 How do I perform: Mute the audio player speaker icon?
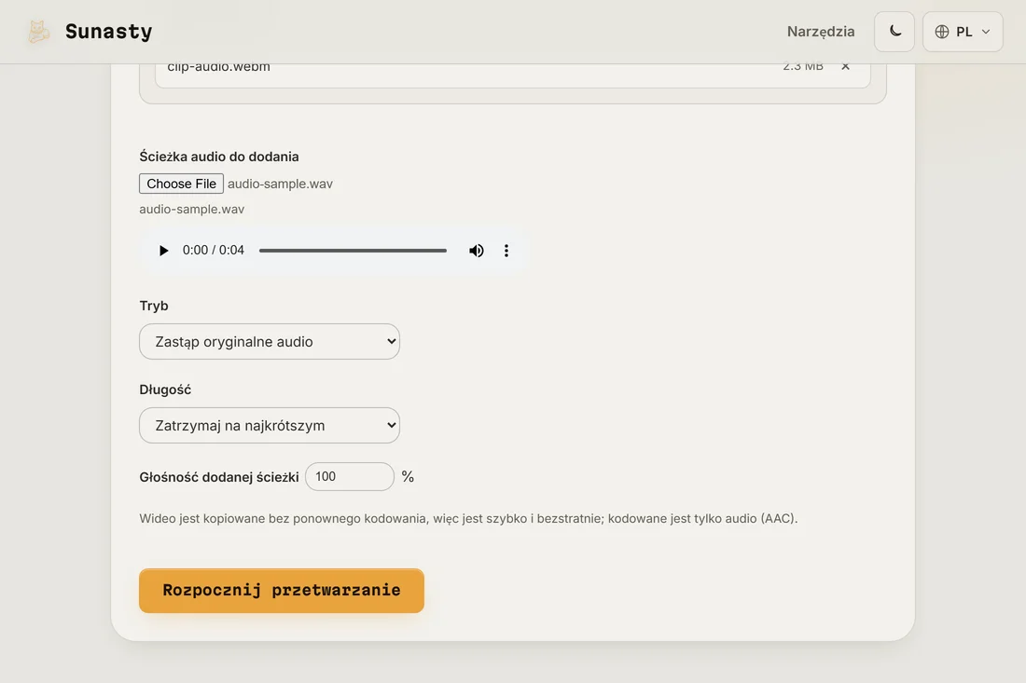477,251
